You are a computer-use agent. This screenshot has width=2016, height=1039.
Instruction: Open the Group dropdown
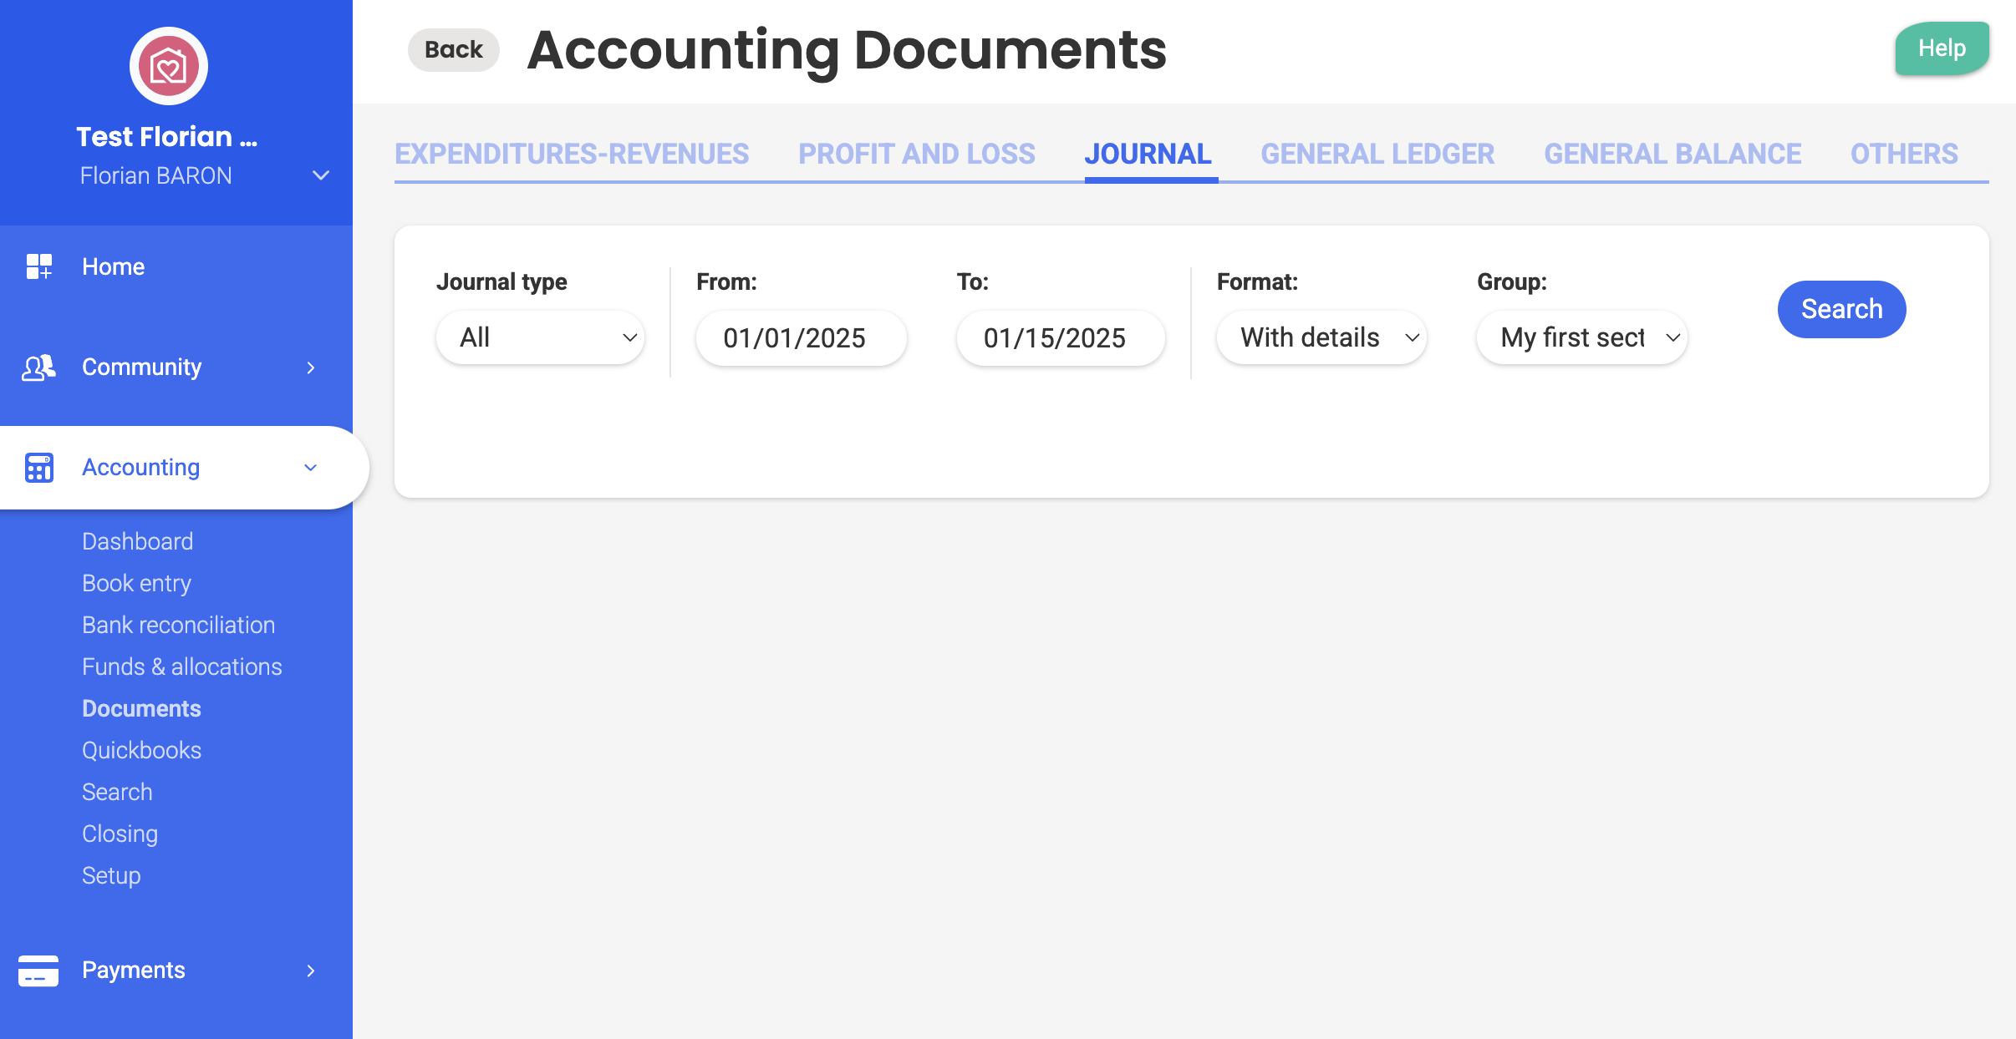point(1581,337)
